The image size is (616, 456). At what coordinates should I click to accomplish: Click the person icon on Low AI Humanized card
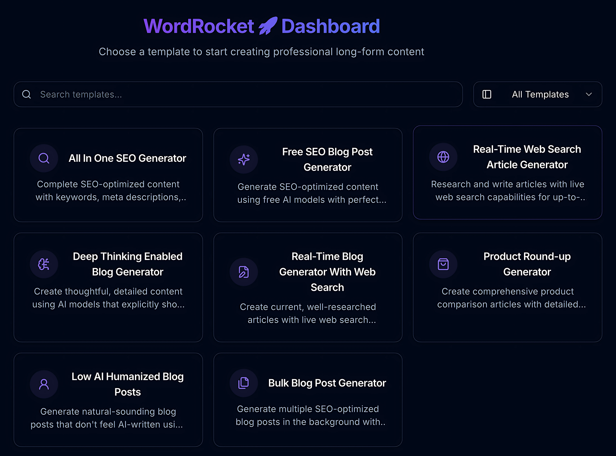pos(44,384)
